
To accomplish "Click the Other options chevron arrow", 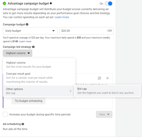I will (71, 91).
